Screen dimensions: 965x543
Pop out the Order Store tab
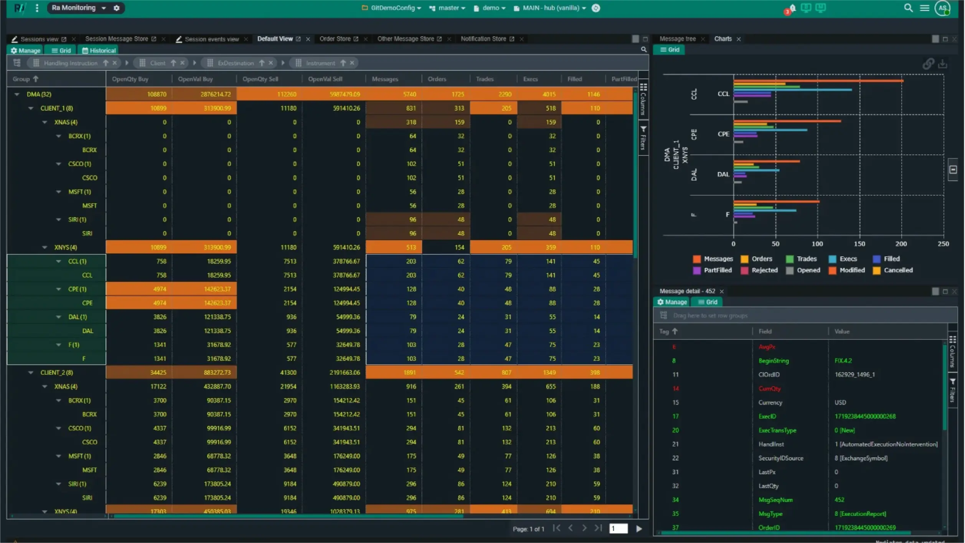pyautogui.click(x=356, y=39)
